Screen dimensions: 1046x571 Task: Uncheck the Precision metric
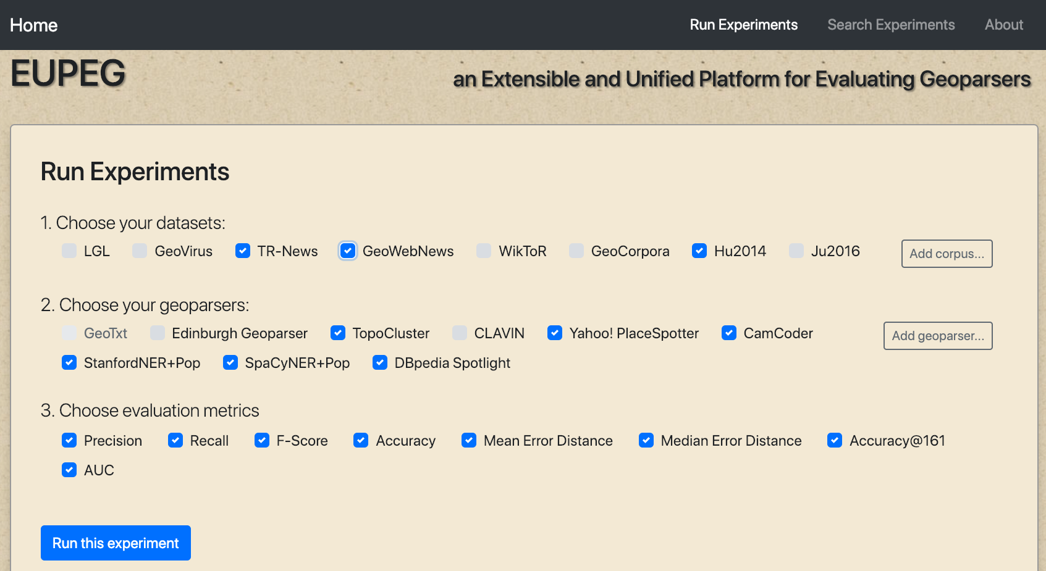click(x=69, y=441)
